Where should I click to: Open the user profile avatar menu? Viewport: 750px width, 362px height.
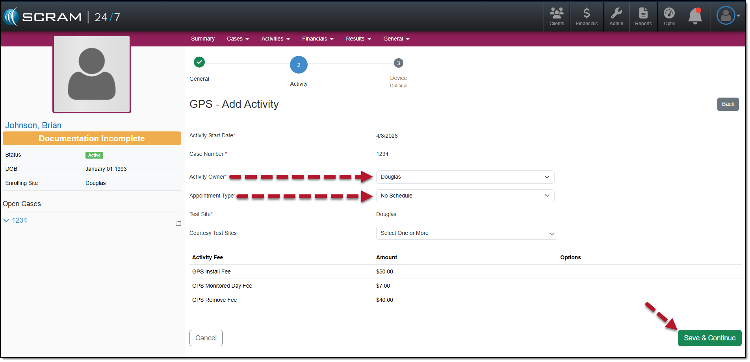pyautogui.click(x=727, y=16)
